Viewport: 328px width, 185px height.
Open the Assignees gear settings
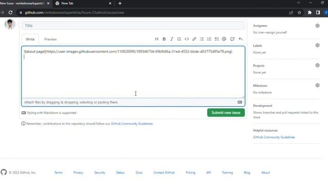click(317, 26)
